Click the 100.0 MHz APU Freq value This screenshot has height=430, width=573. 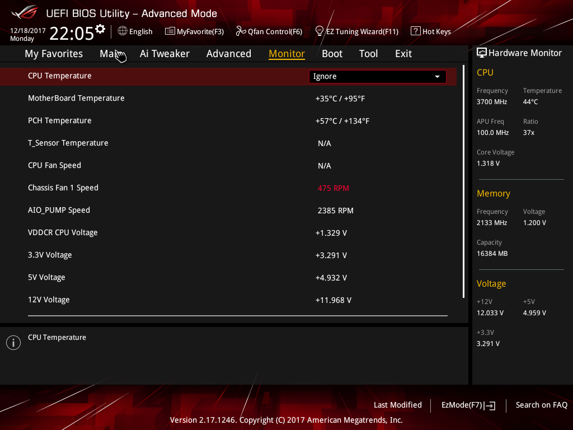pyautogui.click(x=492, y=133)
